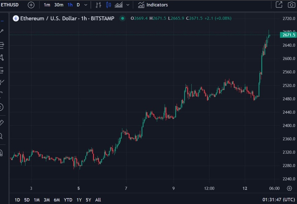
Task: Click the 2480.0 price axis label
Action: [289, 99]
